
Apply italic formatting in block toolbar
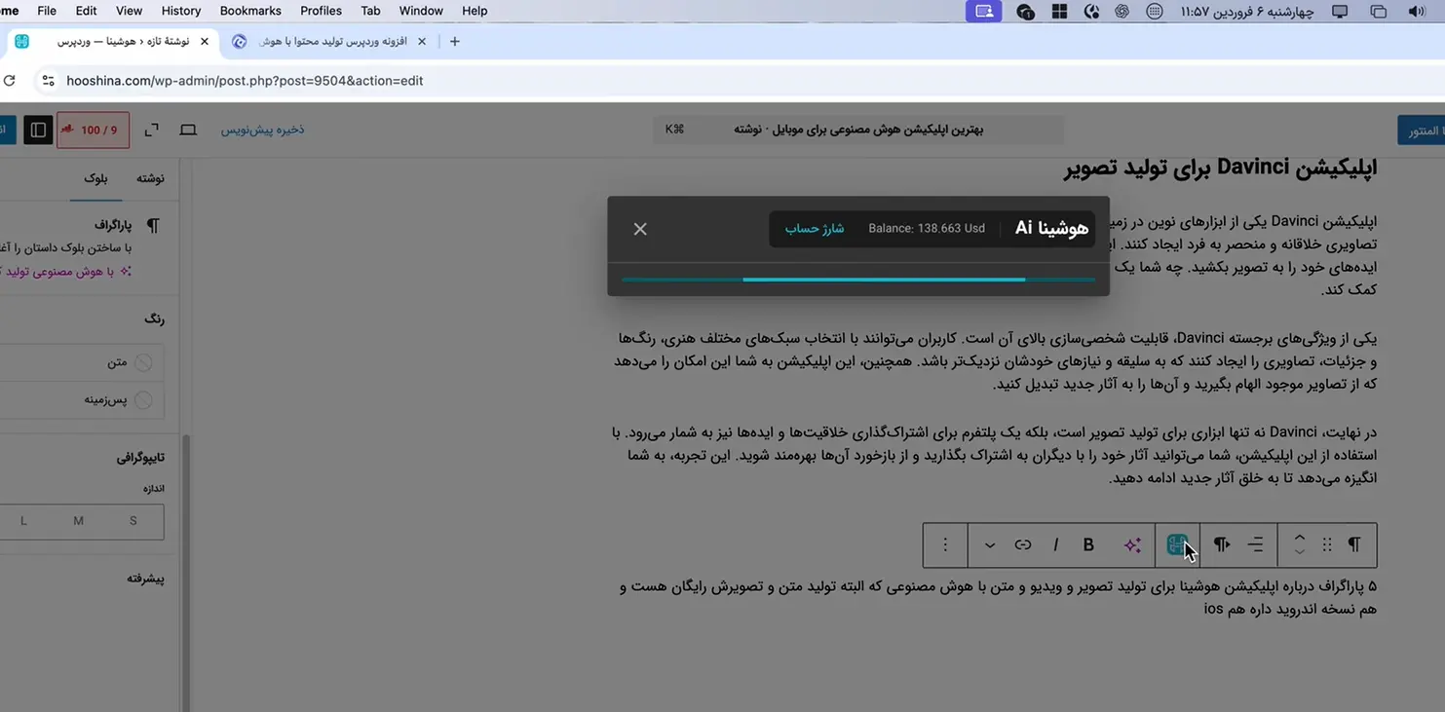tap(1055, 545)
